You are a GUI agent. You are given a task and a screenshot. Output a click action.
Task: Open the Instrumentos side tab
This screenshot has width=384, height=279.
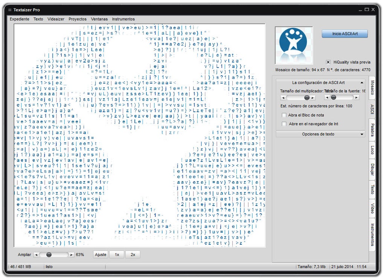(372, 233)
